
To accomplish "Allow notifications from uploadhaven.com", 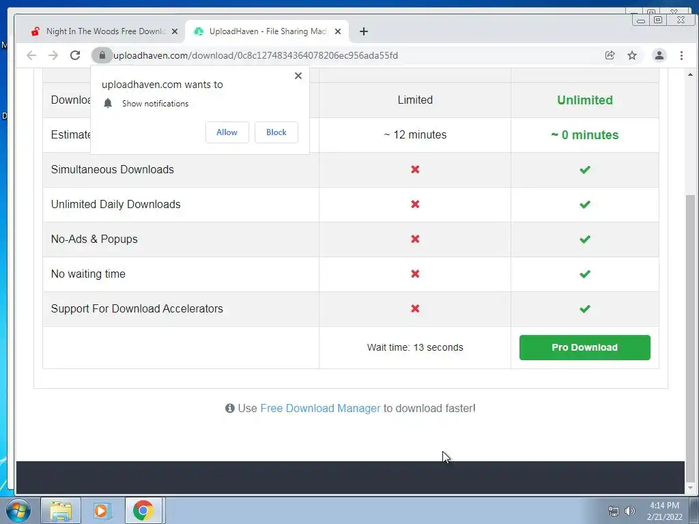I will (227, 132).
